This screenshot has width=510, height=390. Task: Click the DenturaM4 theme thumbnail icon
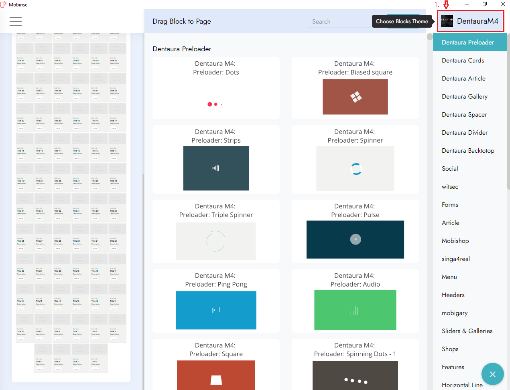(x=447, y=21)
